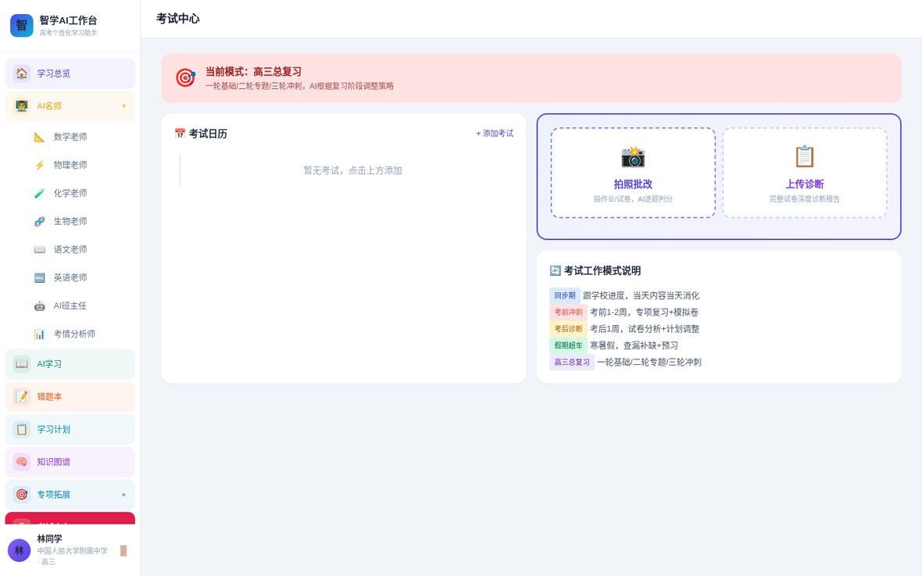The image size is (922, 576).
Task: Click the robot icon for AI班主任
Action: click(x=39, y=306)
